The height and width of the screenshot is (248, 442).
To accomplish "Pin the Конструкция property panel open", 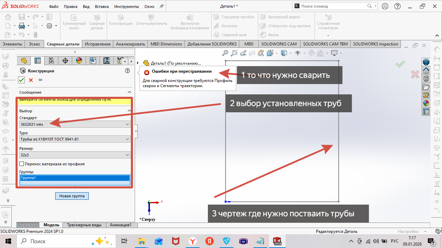I will click(40, 80).
